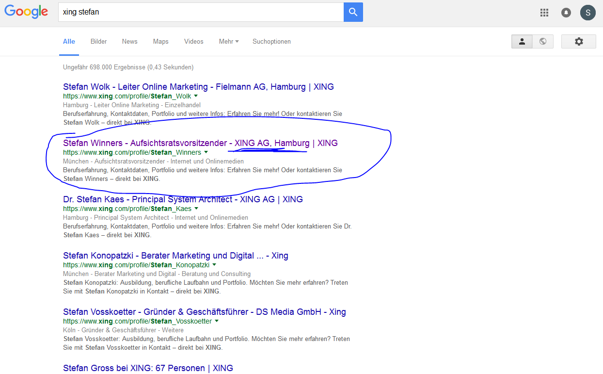The image size is (603, 374).
Task: Switch to the Maps tab
Action: [x=161, y=42]
